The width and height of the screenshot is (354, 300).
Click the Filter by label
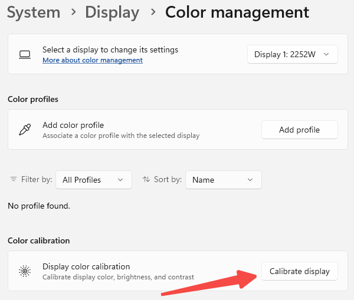[x=37, y=179]
